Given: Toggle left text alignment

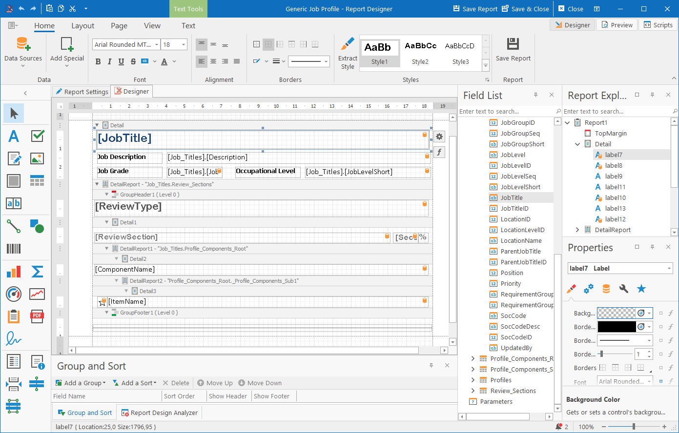Looking at the screenshot, I should 202,61.
